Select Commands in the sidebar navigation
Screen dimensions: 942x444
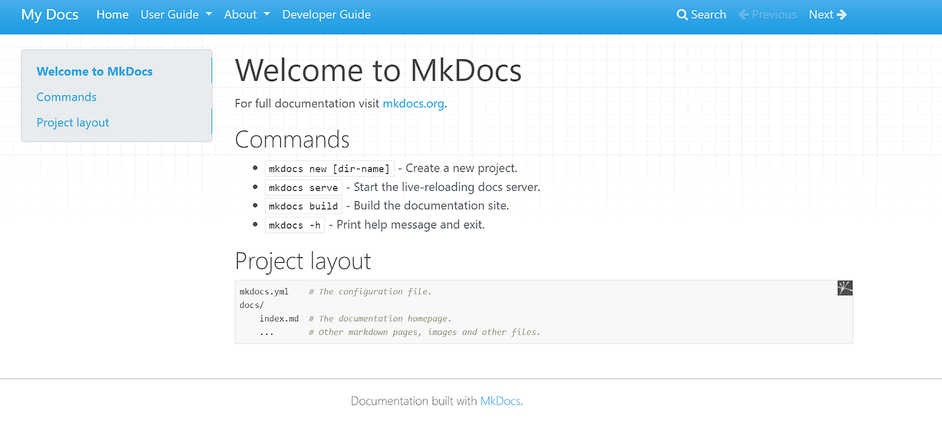(x=66, y=96)
